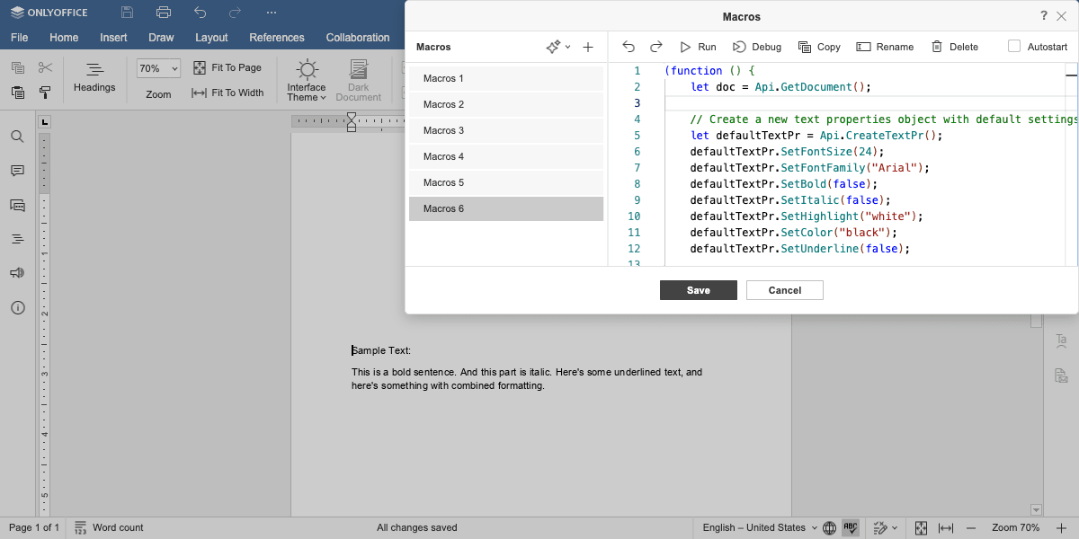Click the Cancel button in Macros dialog
The image size is (1079, 539).
[x=785, y=290]
